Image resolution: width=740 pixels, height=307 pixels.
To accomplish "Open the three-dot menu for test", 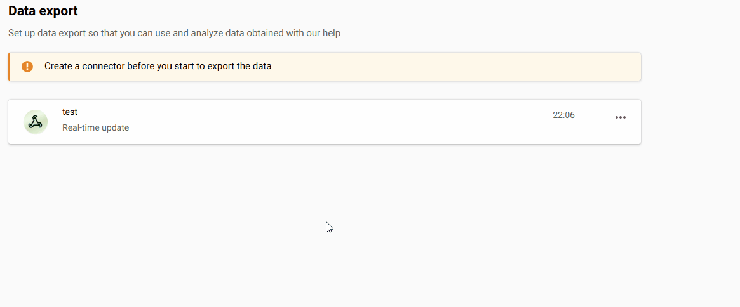I will tap(621, 117).
